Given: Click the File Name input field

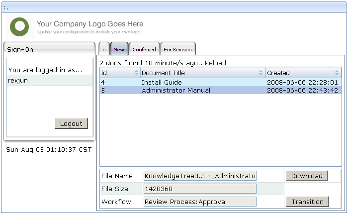Looking at the screenshot, I should coord(200,176).
